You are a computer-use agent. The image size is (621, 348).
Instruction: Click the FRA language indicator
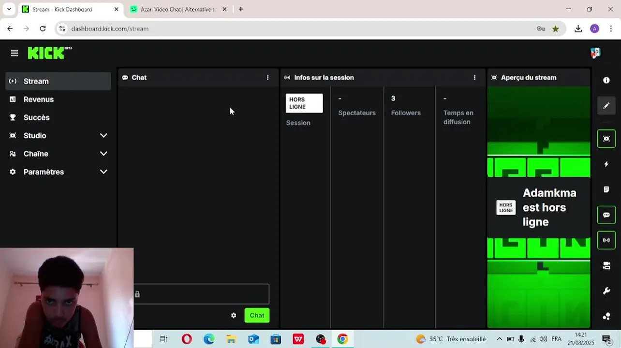557,339
